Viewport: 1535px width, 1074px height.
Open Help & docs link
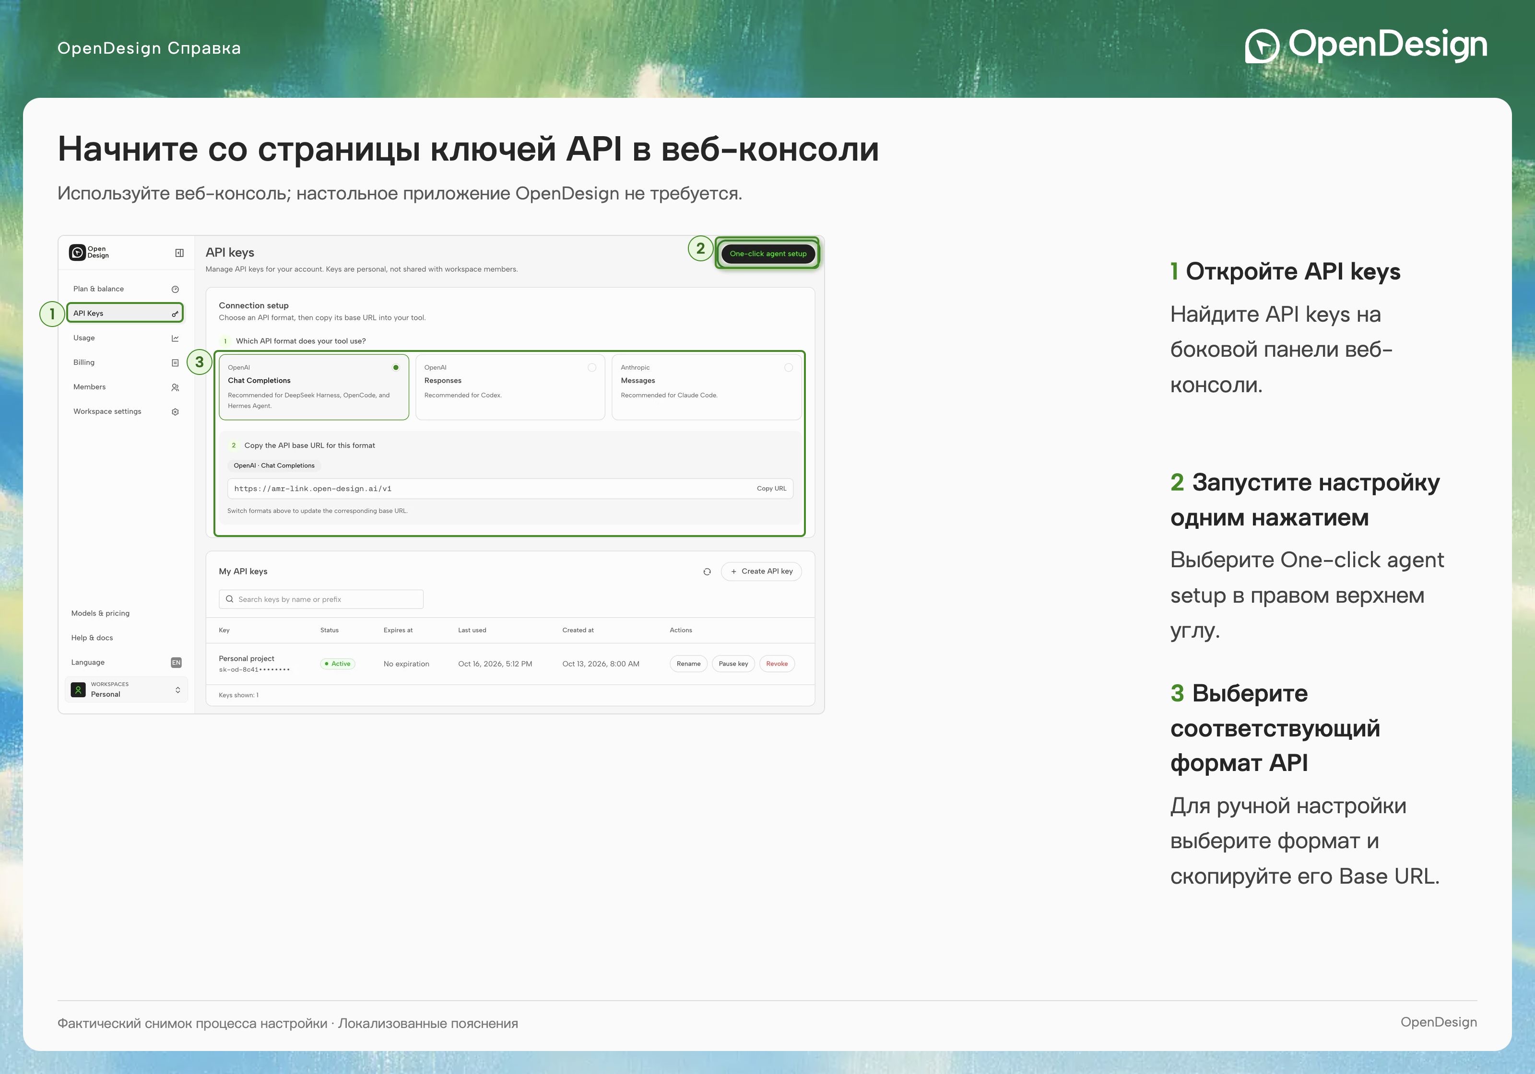pyautogui.click(x=92, y=638)
